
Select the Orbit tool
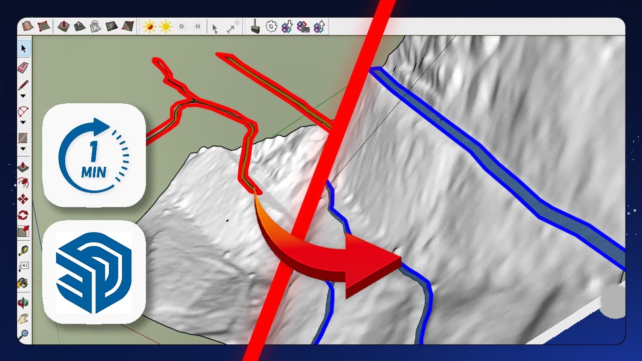[23, 303]
